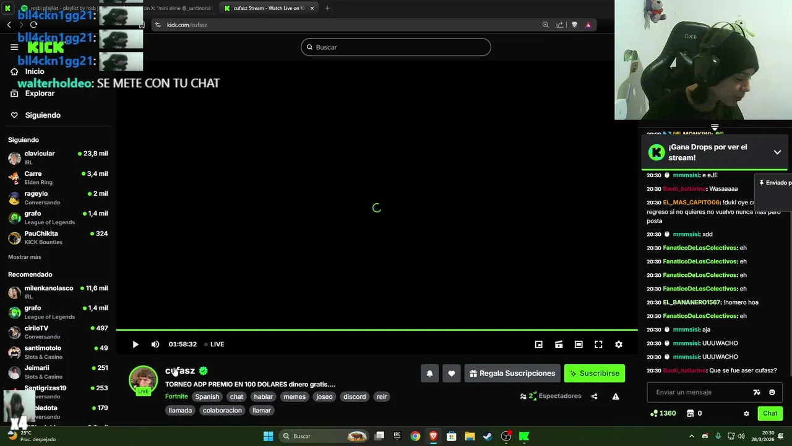Collapse the Gana Drops banner chevron

777,152
